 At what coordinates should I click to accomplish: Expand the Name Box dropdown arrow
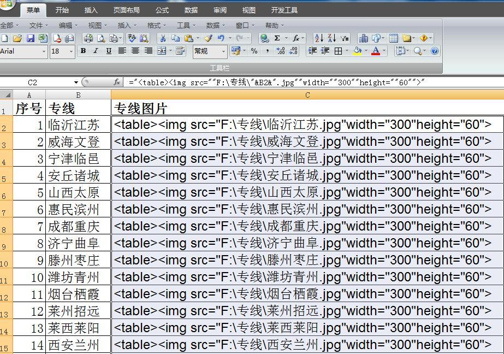(x=76, y=82)
